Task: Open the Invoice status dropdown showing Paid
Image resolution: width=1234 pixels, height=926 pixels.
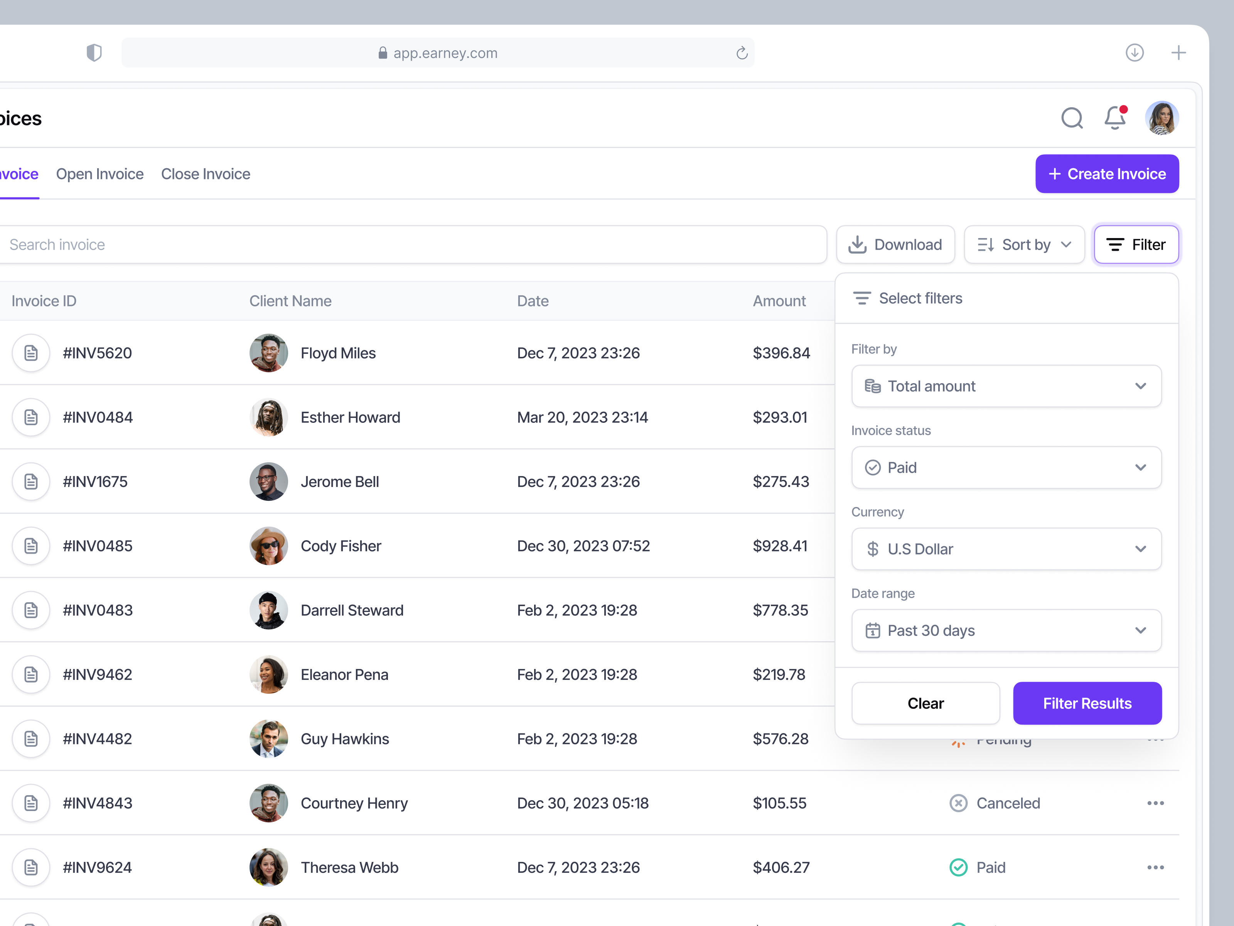Action: pos(1006,467)
